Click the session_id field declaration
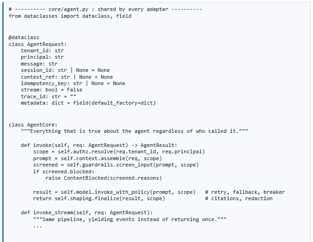This screenshot has height=242, width=313. (65, 71)
